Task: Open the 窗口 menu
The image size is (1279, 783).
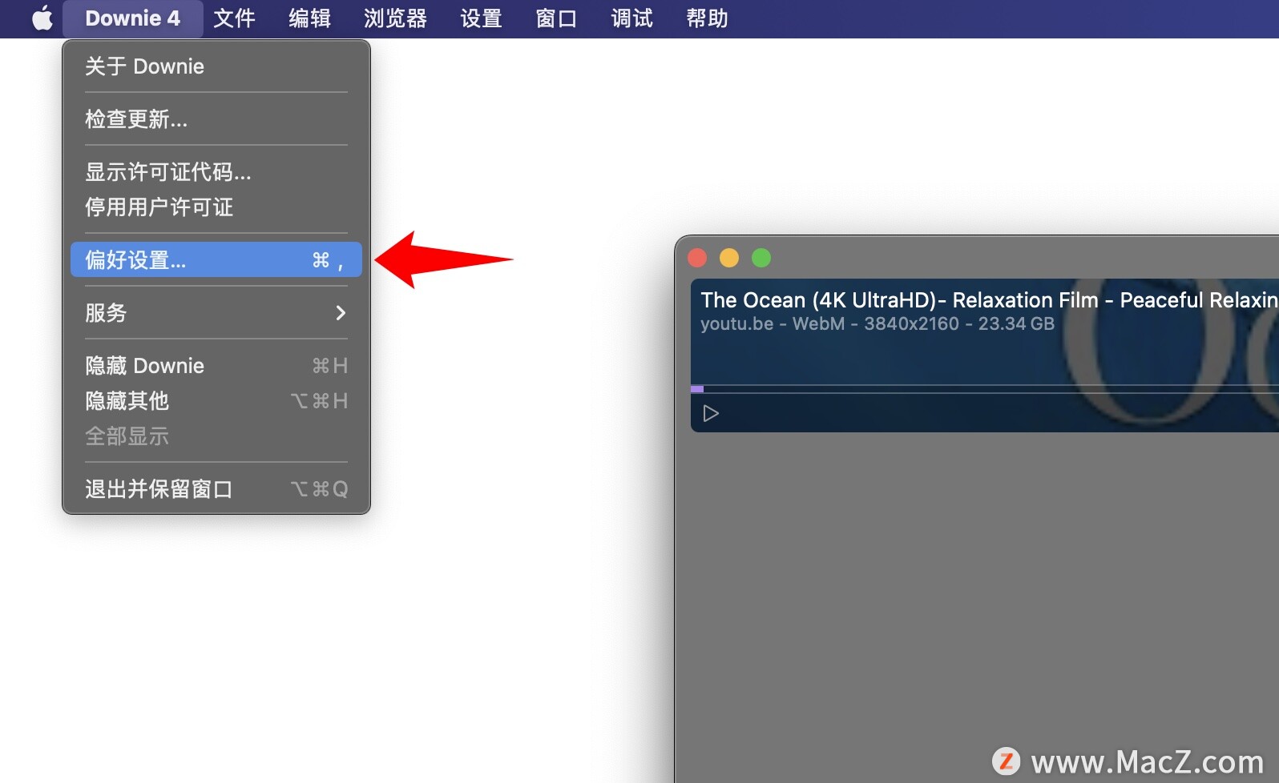Action: 556,18
